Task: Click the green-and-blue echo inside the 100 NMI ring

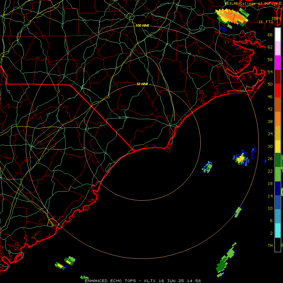Action: (x=208, y=168)
